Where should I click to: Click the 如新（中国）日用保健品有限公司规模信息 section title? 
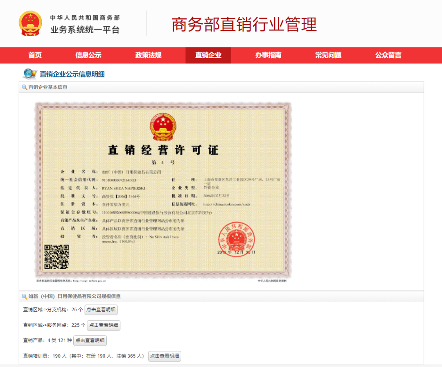74,297
